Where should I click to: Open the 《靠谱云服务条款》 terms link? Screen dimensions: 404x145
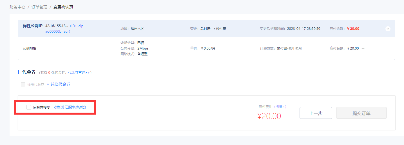point(70,107)
